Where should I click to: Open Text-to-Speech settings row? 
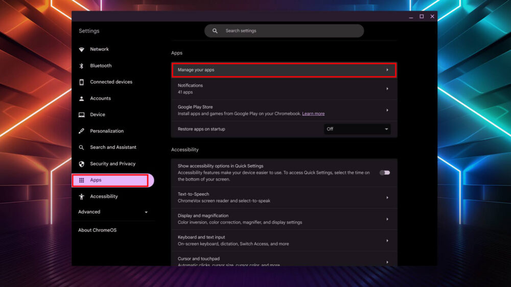[284, 197]
